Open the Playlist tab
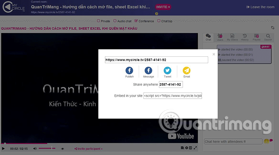Viewport: 279px width, 155px height. click(256, 37)
